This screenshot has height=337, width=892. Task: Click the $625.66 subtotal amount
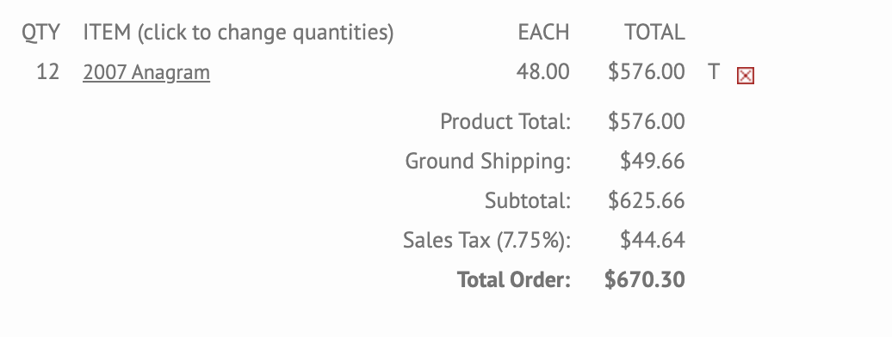[x=647, y=201]
